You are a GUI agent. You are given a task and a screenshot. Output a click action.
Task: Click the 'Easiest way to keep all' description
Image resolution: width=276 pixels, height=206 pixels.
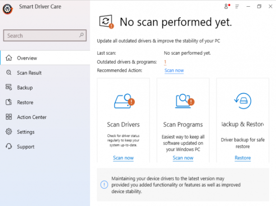coord(183,143)
